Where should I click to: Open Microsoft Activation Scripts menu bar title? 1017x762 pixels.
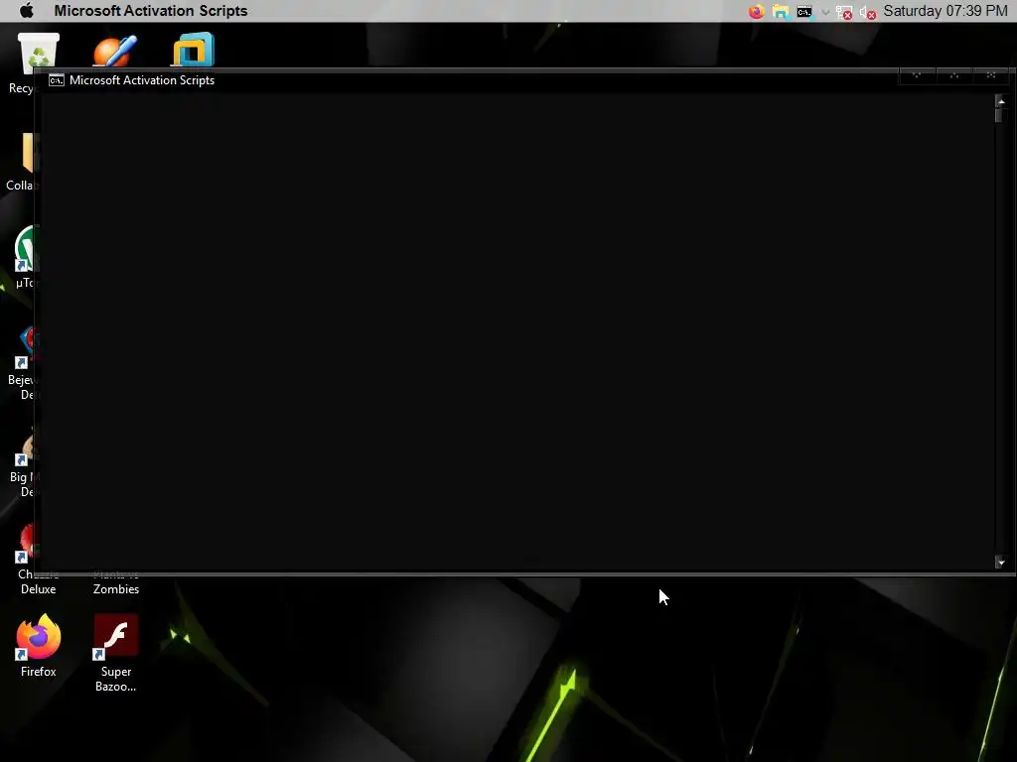[151, 10]
